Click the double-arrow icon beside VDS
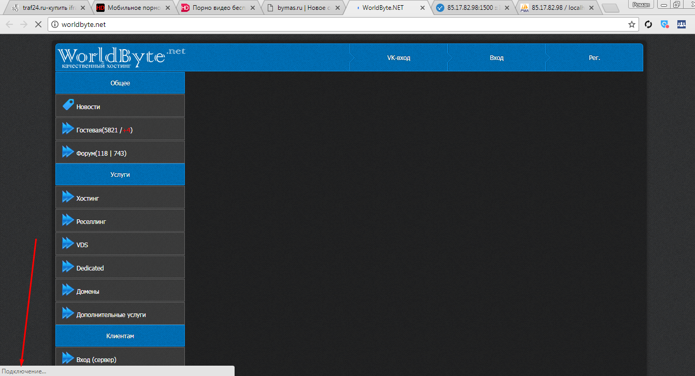 click(68, 244)
